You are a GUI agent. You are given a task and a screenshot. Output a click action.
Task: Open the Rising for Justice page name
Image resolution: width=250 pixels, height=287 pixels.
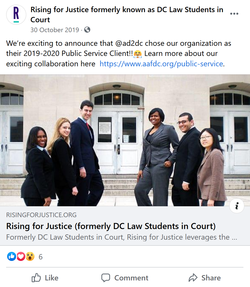pos(127,15)
